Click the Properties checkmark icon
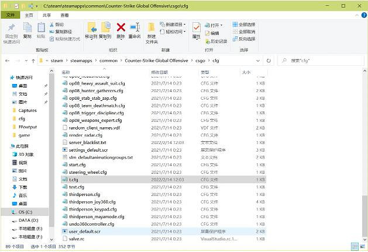Viewport: 368px width, 252px height. [x=197, y=27]
